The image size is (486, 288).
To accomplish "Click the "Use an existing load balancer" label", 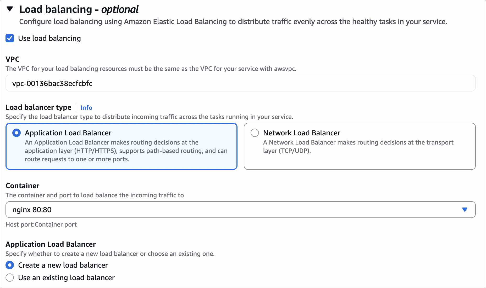I will tap(66, 278).
